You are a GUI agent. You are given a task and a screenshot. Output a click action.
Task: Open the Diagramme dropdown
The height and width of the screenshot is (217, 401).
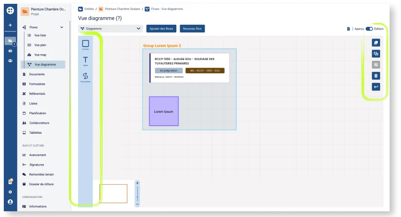(x=111, y=29)
